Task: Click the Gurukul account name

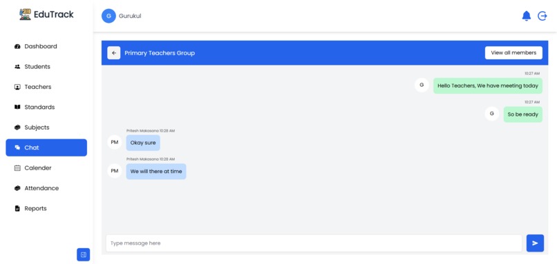Action: [130, 16]
